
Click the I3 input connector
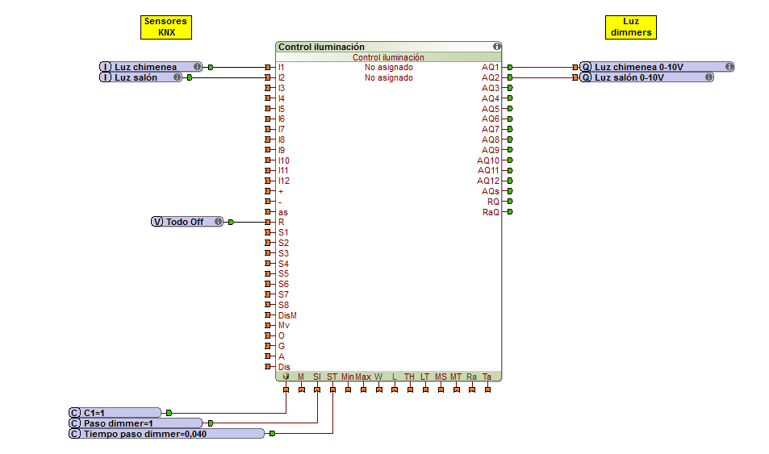[x=269, y=88]
